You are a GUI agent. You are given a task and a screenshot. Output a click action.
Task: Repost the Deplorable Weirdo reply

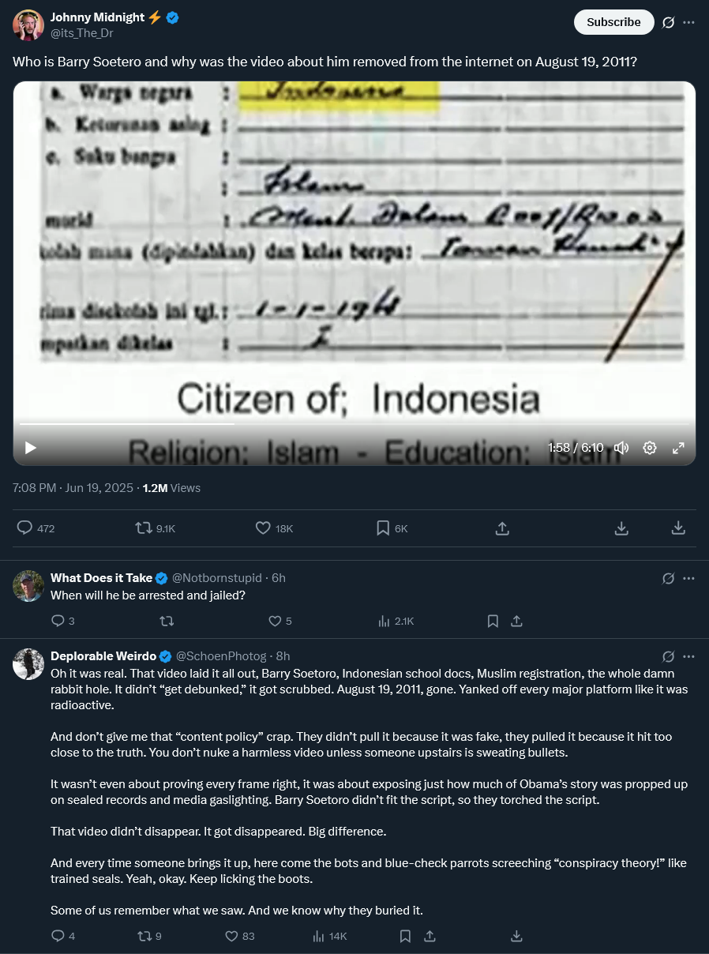(x=149, y=936)
